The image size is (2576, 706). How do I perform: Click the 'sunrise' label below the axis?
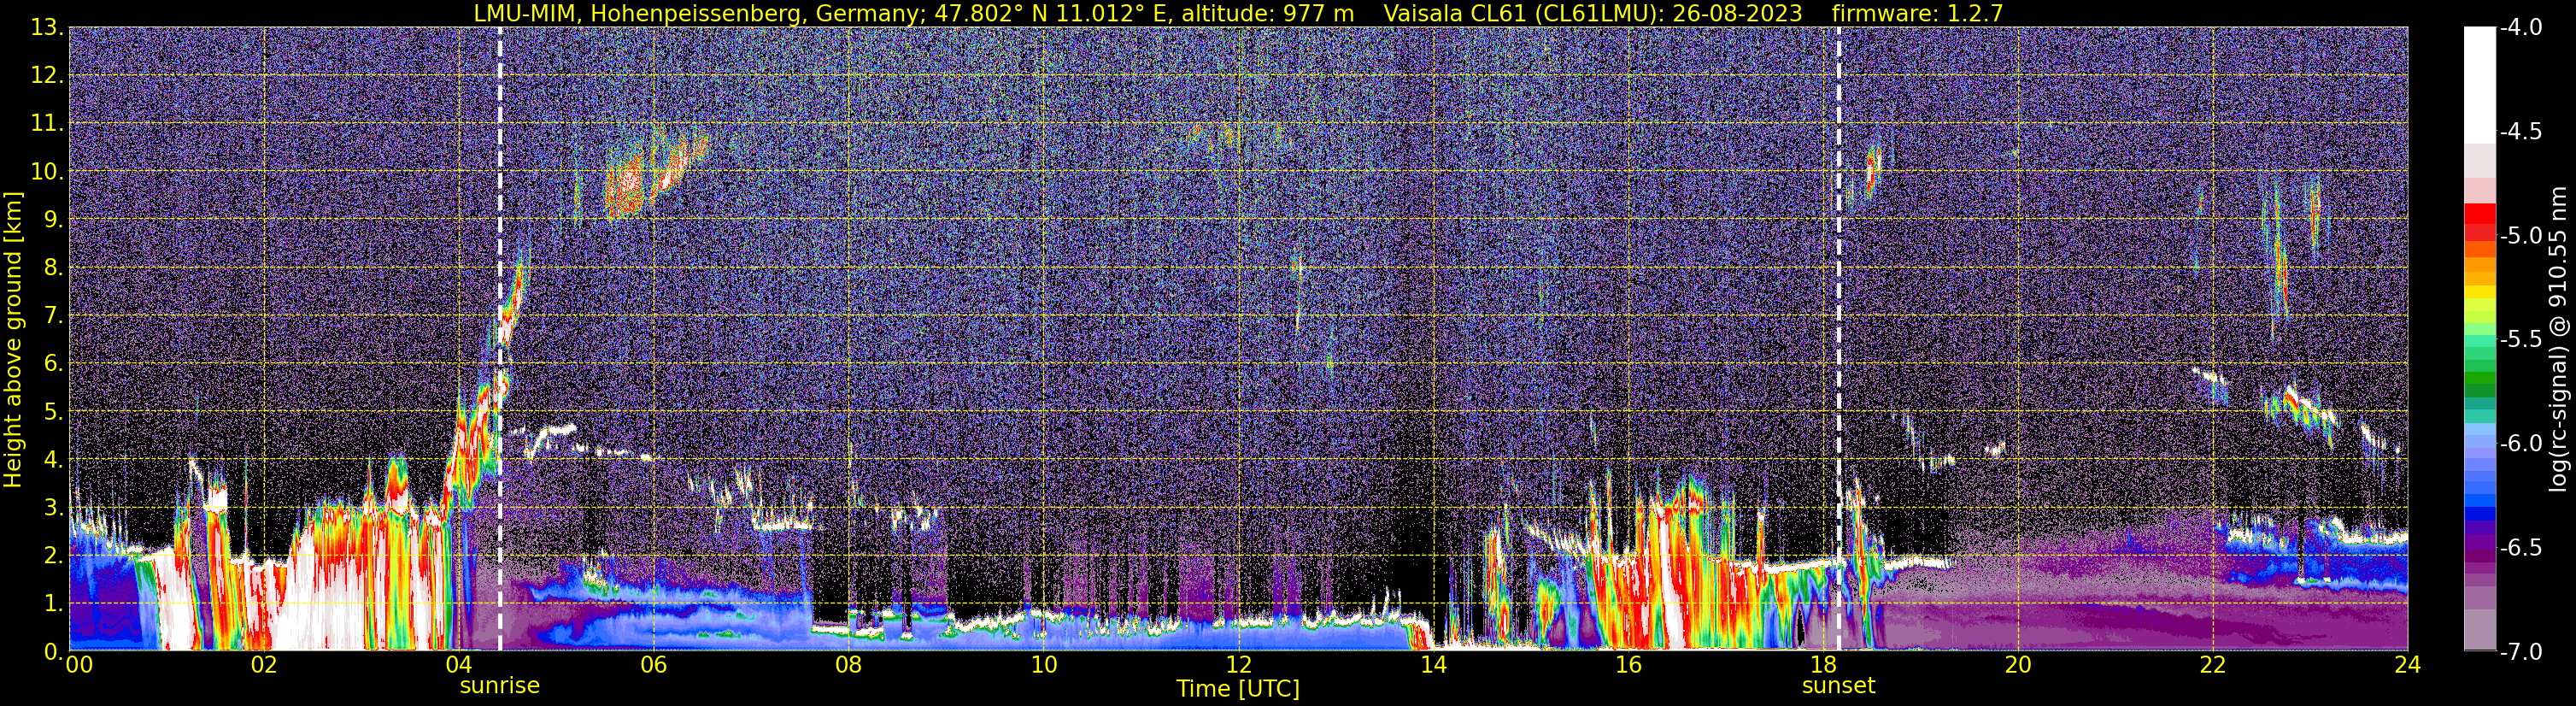point(500,686)
